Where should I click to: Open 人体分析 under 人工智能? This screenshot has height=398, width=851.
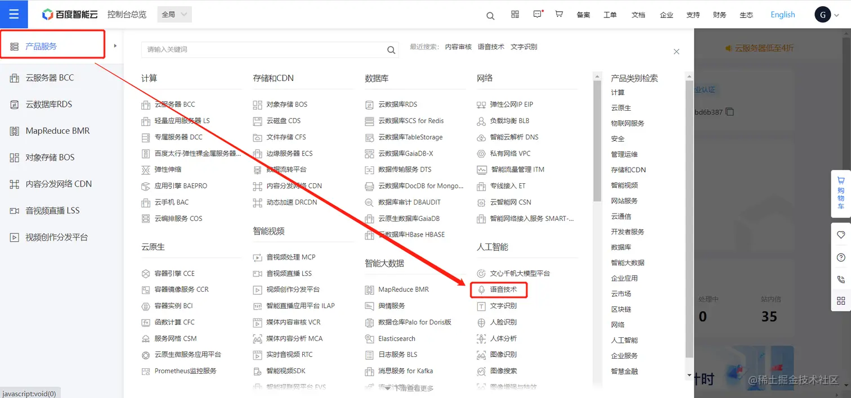tap(504, 338)
